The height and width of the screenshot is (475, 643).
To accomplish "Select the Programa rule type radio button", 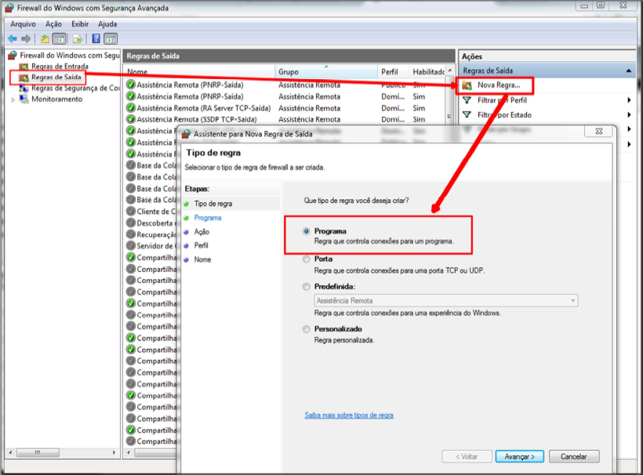I will (x=307, y=231).
